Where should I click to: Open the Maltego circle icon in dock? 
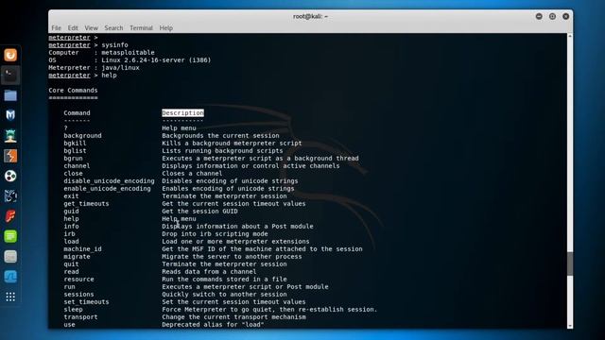[10, 177]
